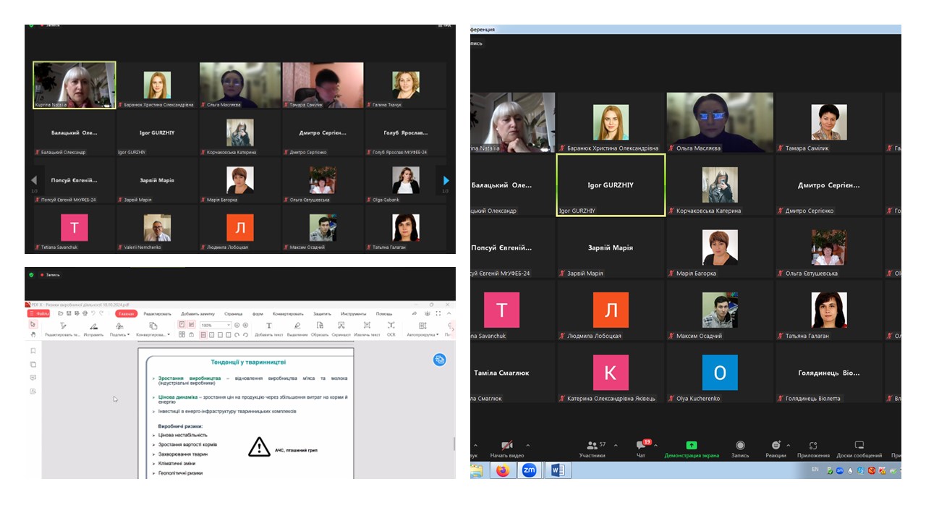Select the hand pan tool in PDF editor
926x521 pixels.
33,334
